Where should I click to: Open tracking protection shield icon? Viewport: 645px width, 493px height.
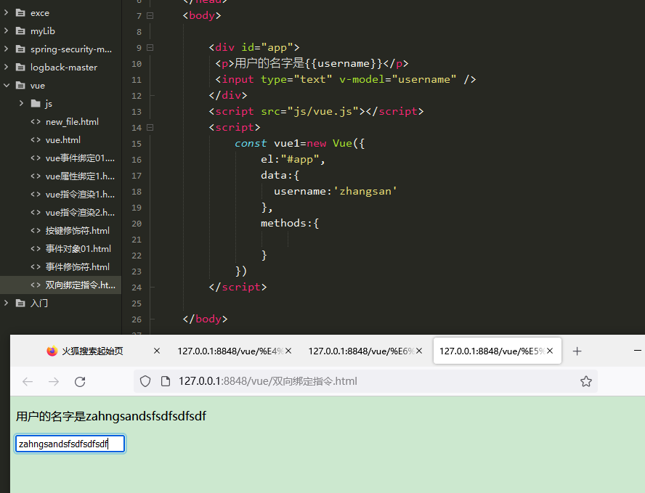(x=145, y=381)
